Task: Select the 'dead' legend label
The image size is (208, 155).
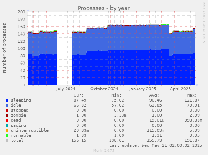Action: click(16, 120)
